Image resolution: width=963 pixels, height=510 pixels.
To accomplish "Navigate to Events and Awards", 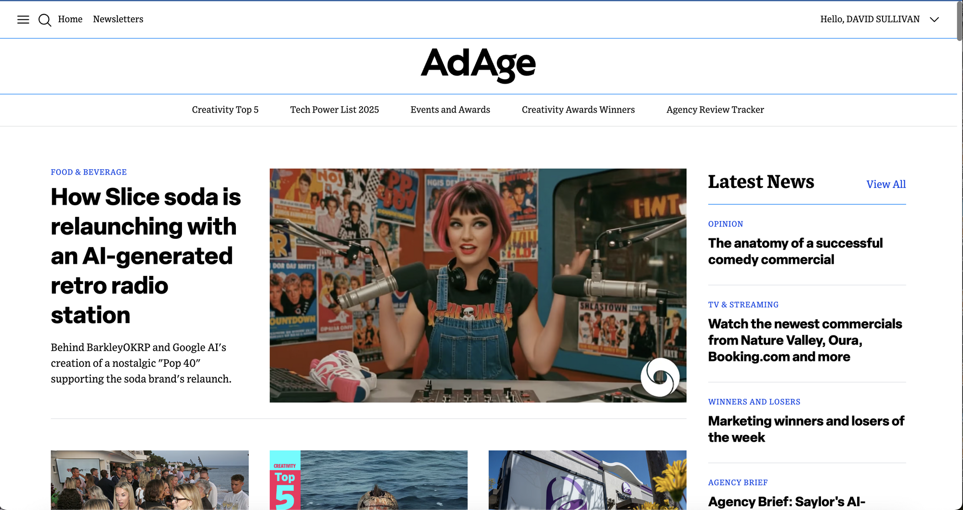I will click(x=450, y=110).
